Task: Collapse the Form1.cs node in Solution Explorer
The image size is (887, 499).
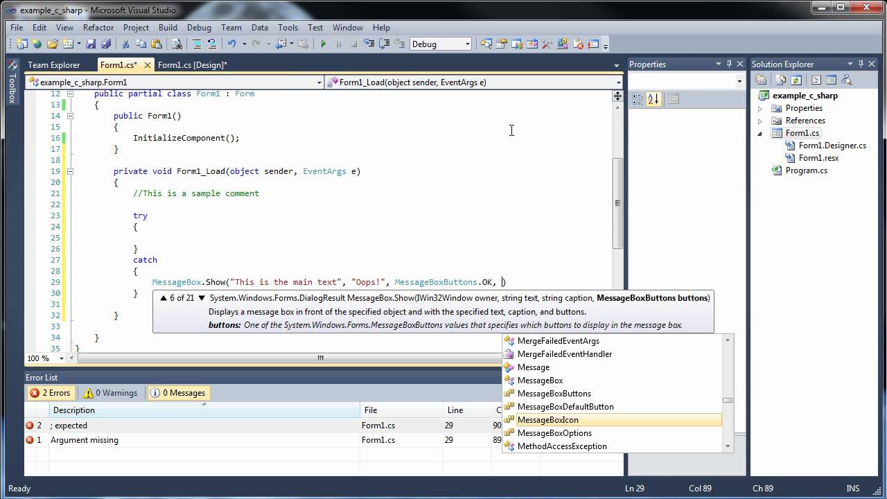Action: (760, 133)
